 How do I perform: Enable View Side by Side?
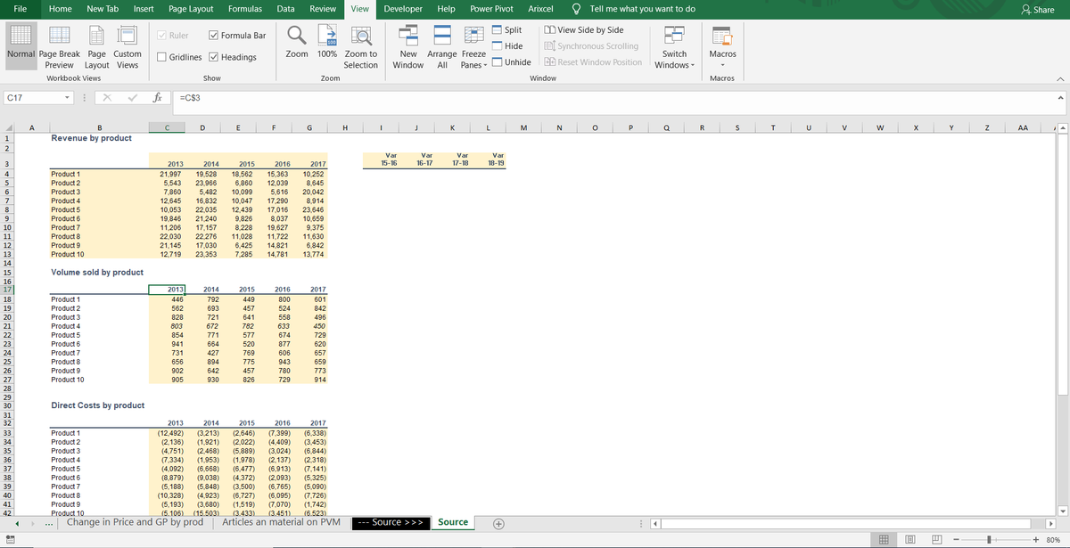(x=583, y=30)
